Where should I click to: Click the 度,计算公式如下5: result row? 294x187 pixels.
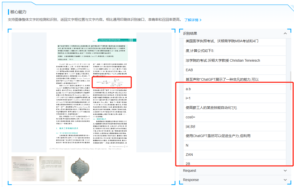233,51
